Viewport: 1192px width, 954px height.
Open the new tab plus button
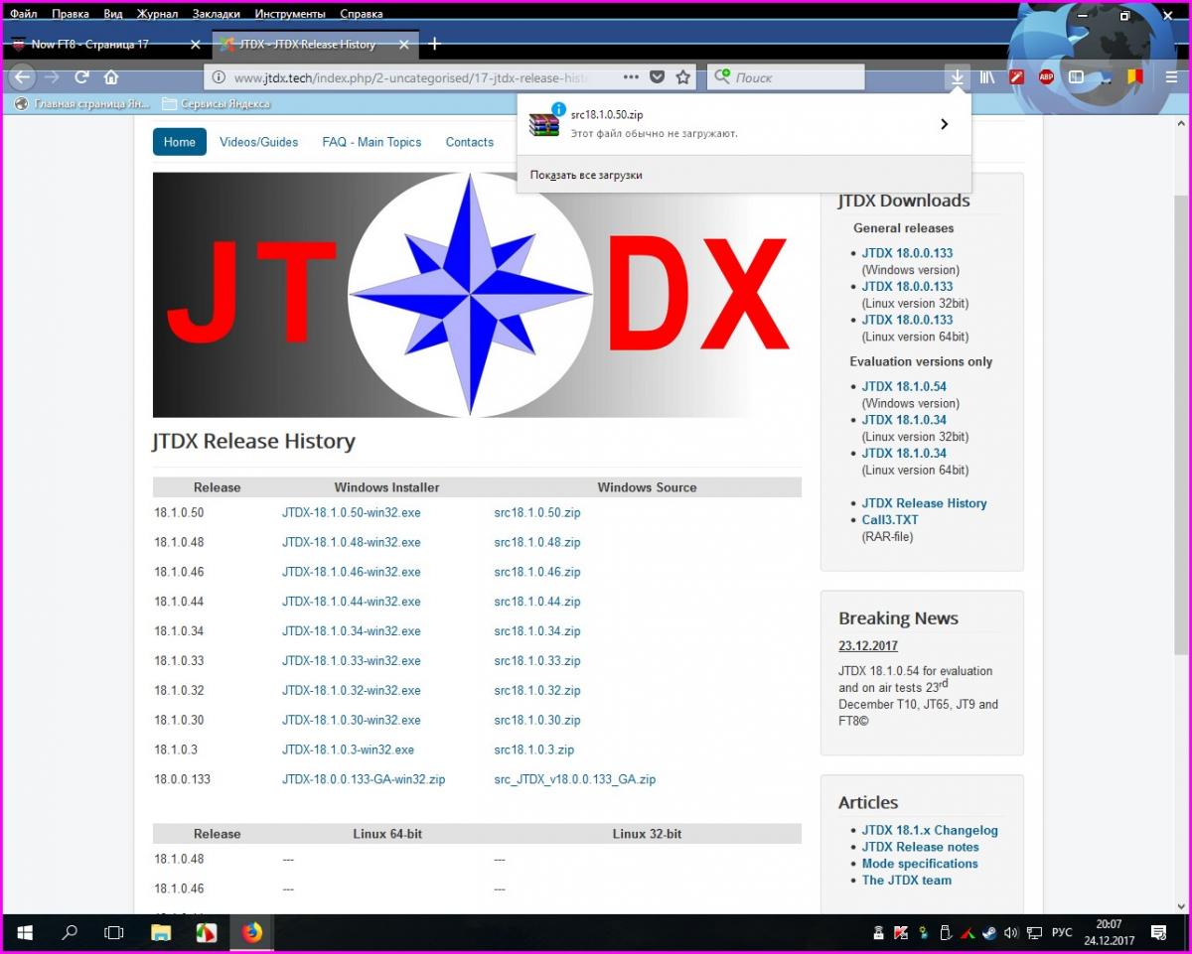point(434,44)
